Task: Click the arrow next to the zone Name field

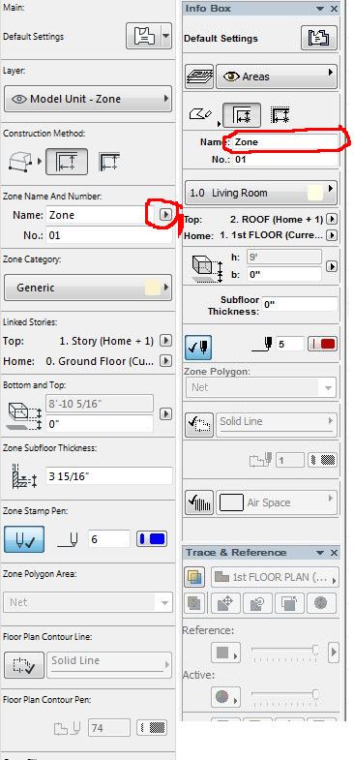Action: click(165, 214)
